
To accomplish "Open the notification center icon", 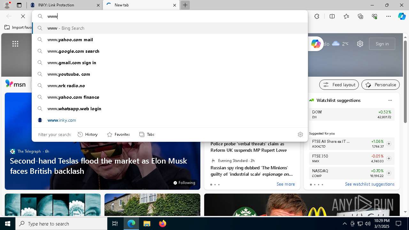I will (398, 224).
